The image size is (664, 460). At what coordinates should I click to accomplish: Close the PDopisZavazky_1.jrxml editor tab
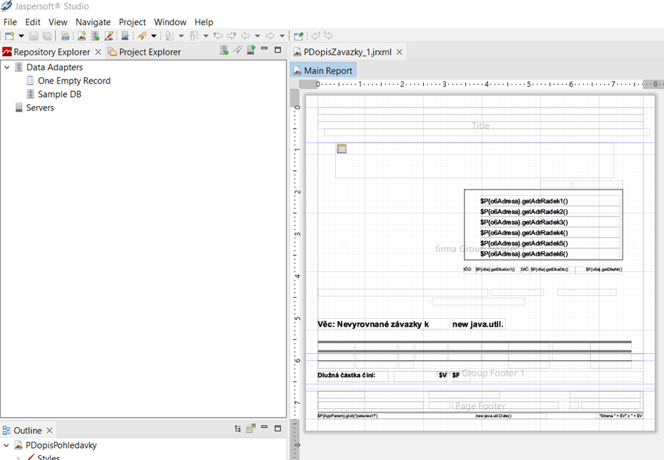[400, 52]
